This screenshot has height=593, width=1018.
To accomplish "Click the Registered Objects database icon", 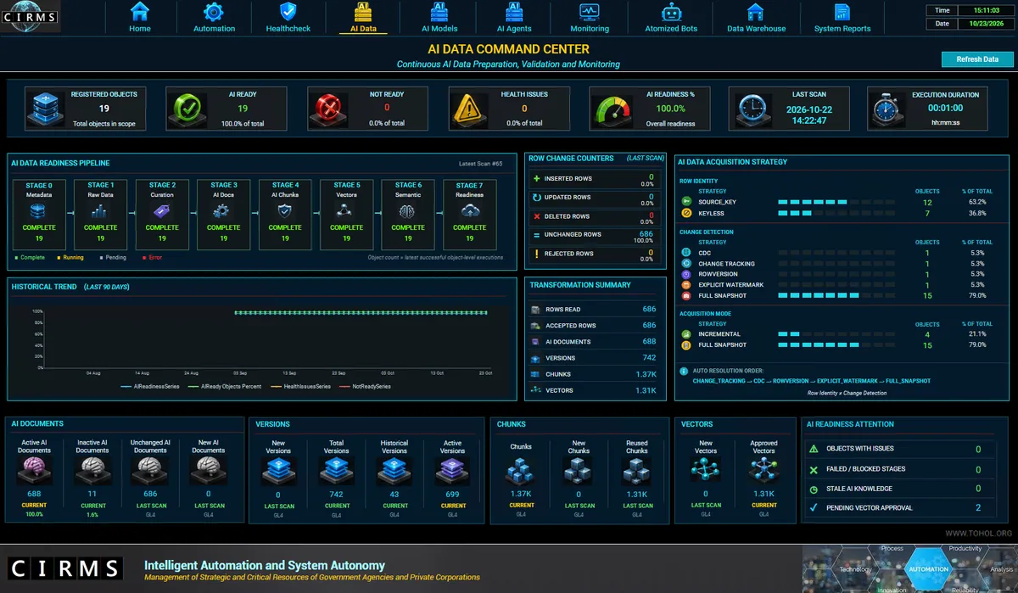I will (44, 109).
